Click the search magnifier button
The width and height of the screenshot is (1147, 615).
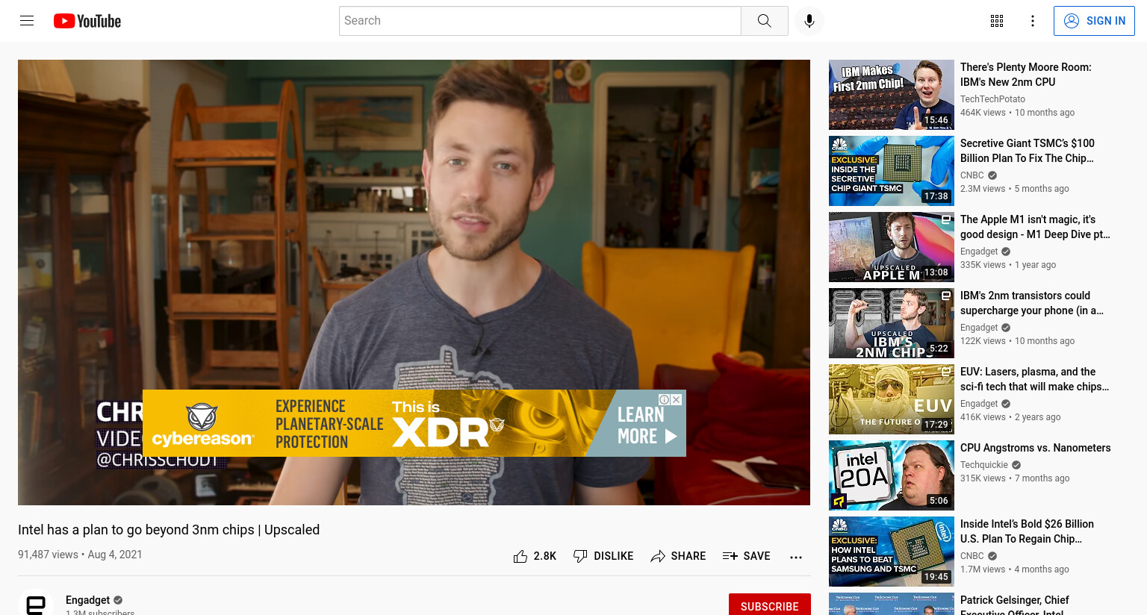pyautogui.click(x=764, y=21)
